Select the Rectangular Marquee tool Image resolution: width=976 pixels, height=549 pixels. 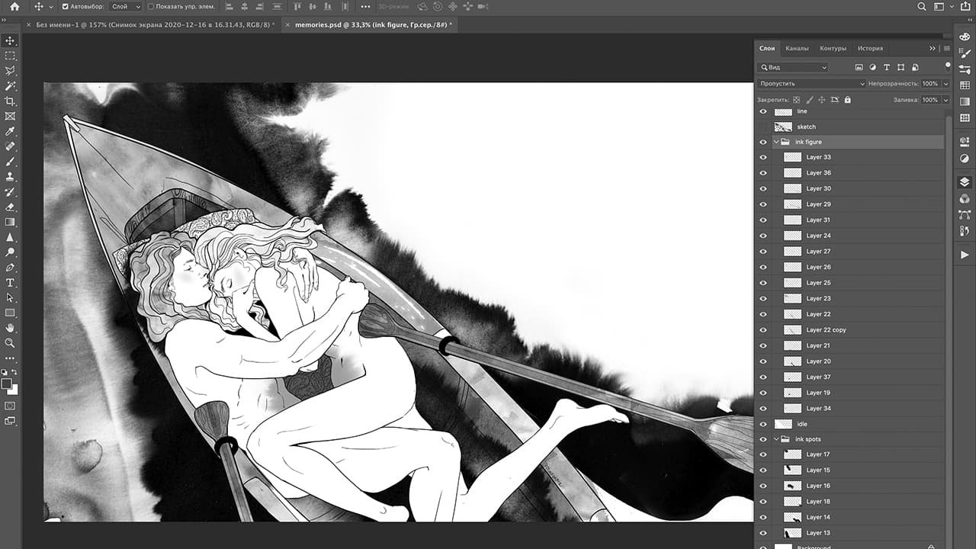pos(10,56)
